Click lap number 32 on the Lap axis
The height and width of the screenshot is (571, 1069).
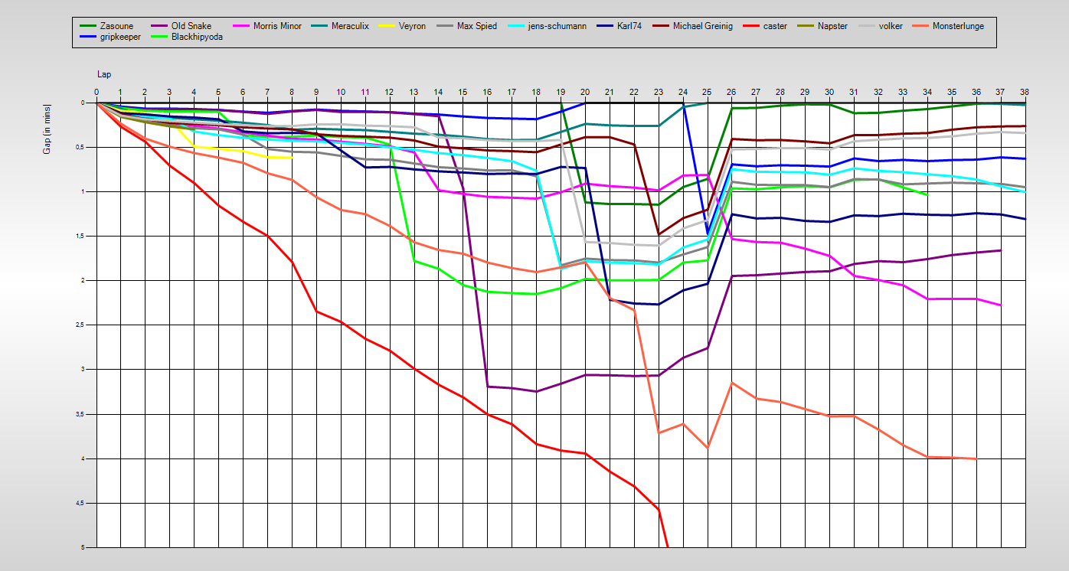tap(879, 92)
